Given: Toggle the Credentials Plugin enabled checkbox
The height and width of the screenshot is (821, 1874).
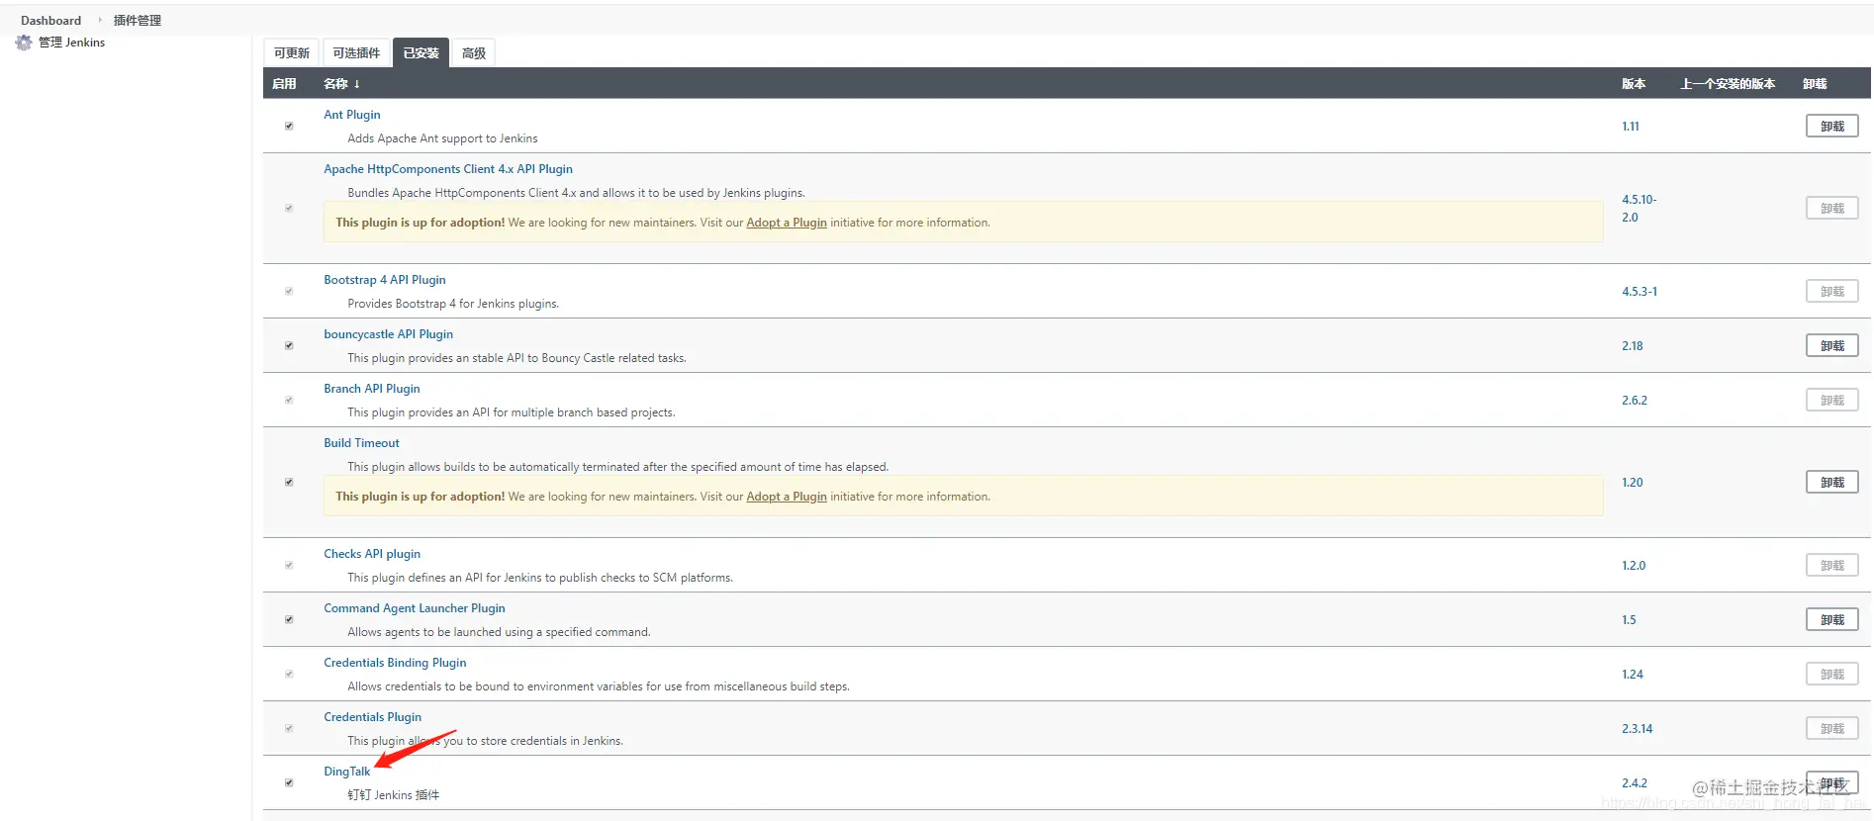Looking at the screenshot, I should 289,728.
